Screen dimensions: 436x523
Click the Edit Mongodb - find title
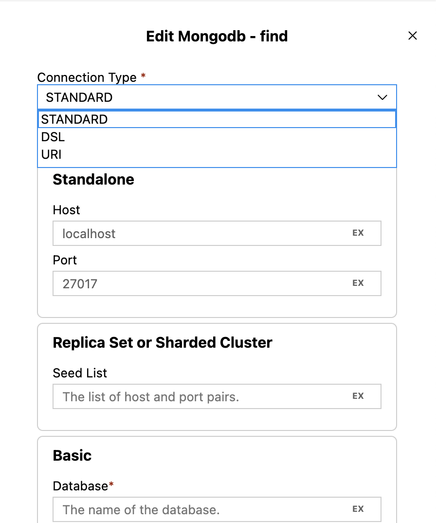[217, 36]
